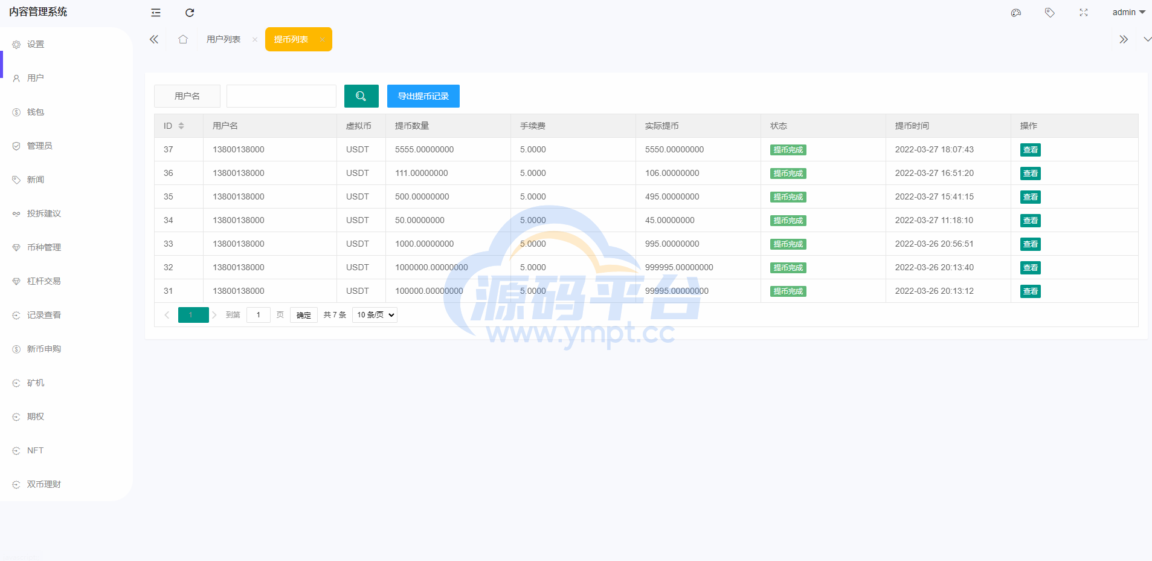Image resolution: width=1152 pixels, height=561 pixels.
Task: Click the 确定 page jump button
Action: click(304, 315)
